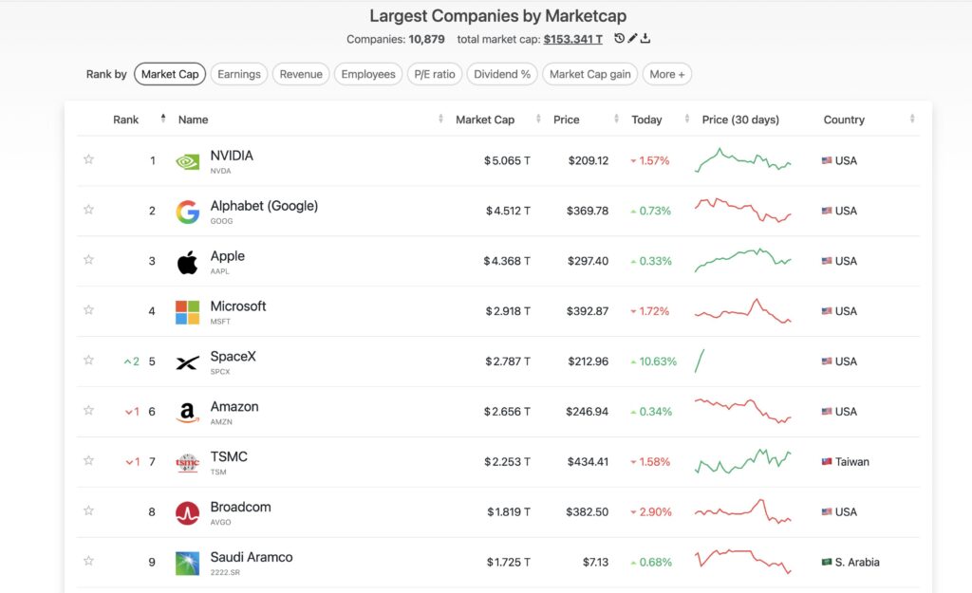Click the Saudi Arabia flag icon
The image size is (972, 593).
[827, 562]
